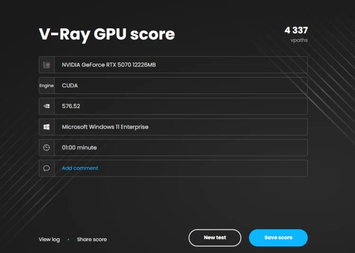Screen dimensions: 355x253
Task: Click the GPU card icon beside RTX 5070
Action: click(47, 65)
